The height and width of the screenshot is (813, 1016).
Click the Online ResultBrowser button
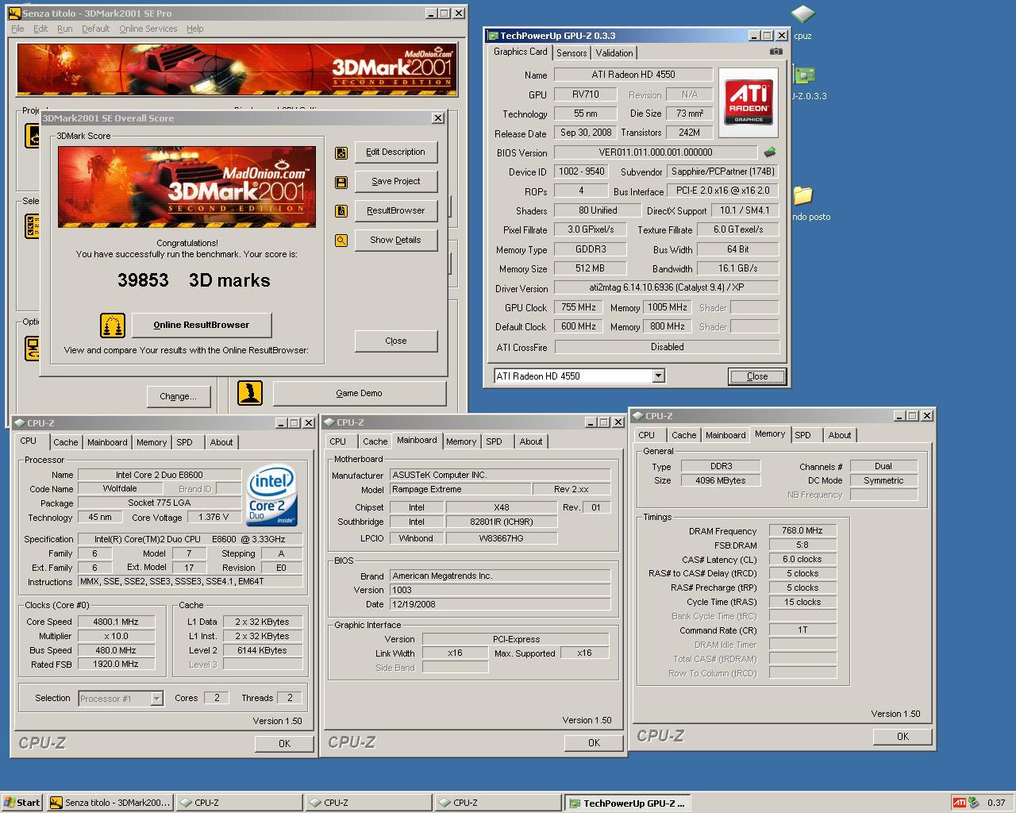click(202, 325)
